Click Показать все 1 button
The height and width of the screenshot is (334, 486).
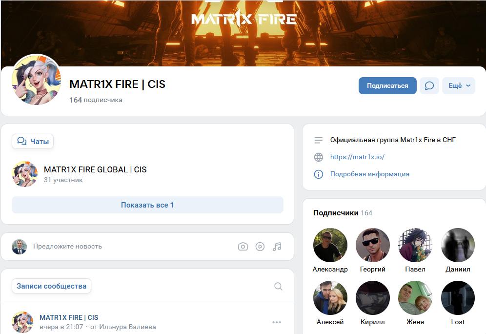click(x=147, y=205)
